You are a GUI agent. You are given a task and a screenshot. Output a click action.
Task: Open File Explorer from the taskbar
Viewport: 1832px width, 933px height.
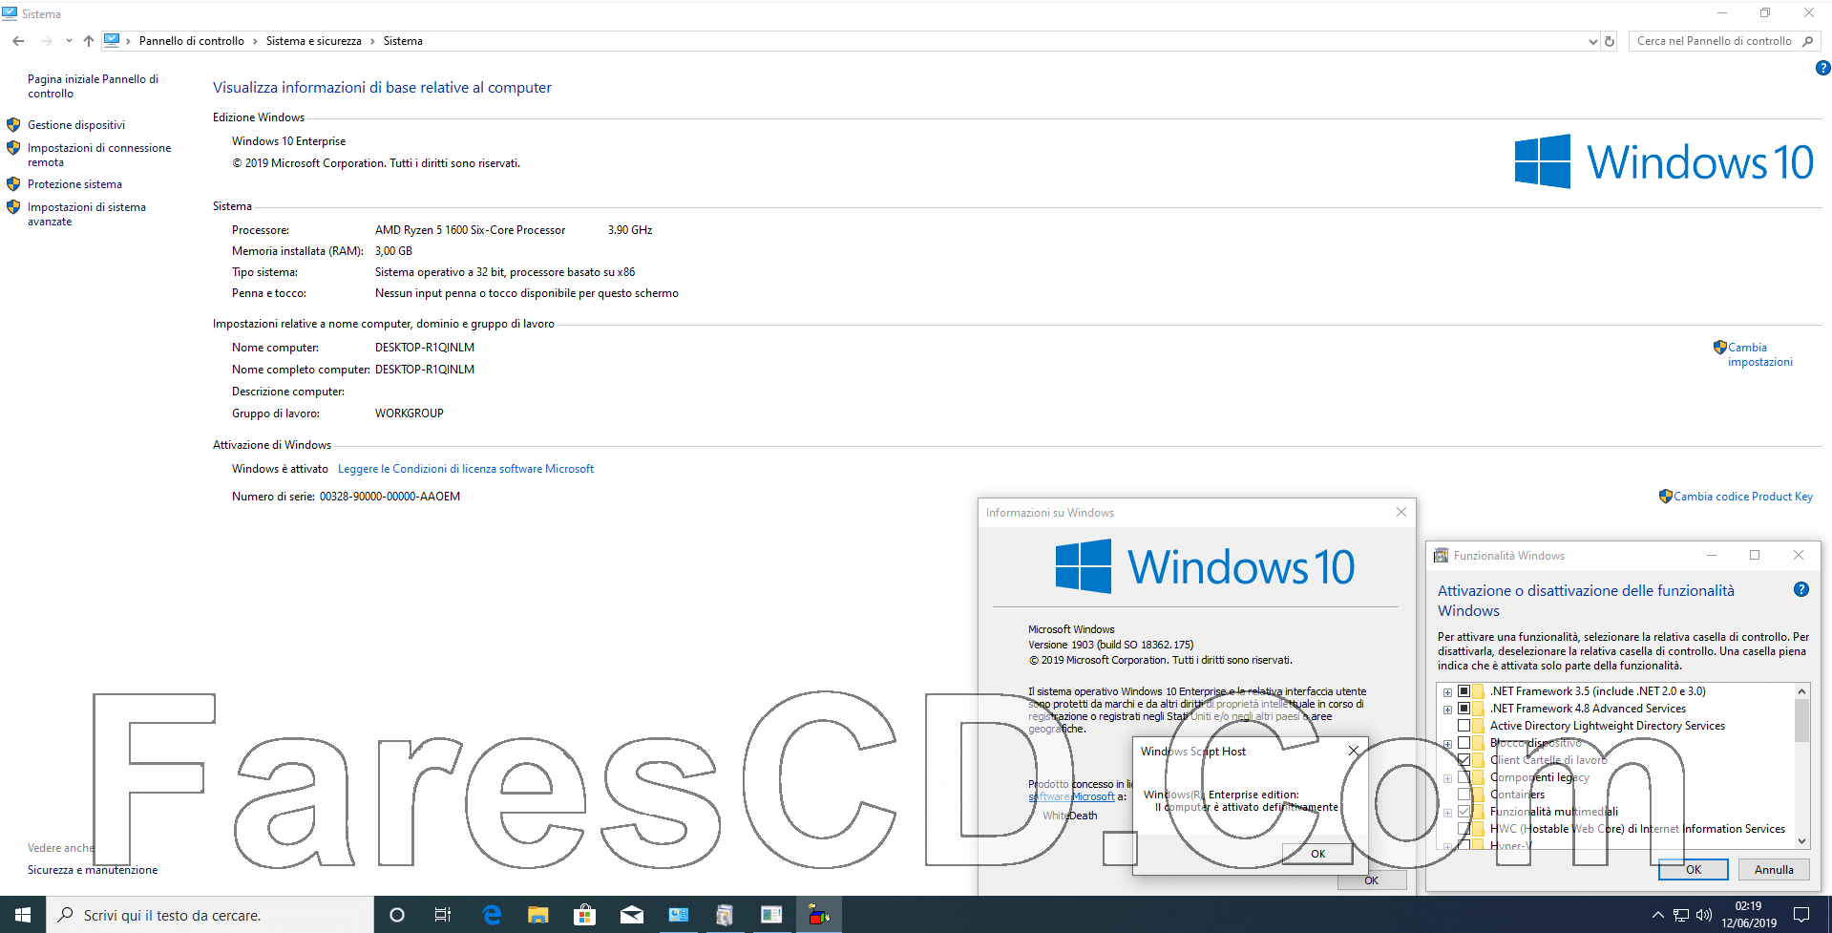click(538, 915)
